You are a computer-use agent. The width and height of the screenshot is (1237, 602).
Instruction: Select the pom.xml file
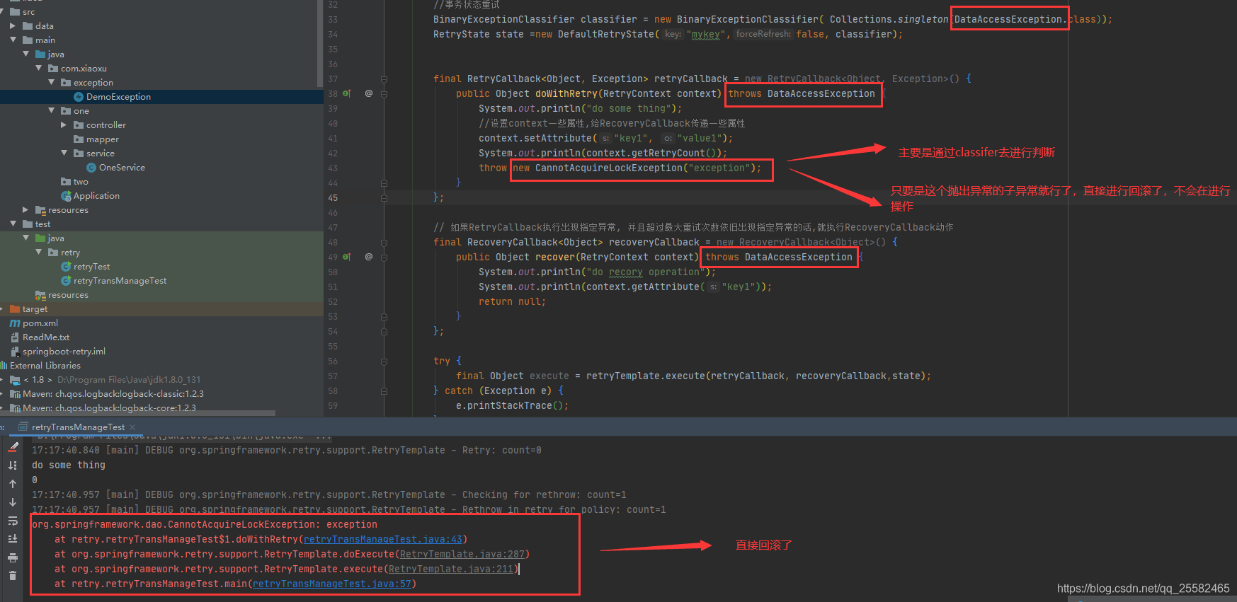point(40,323)
